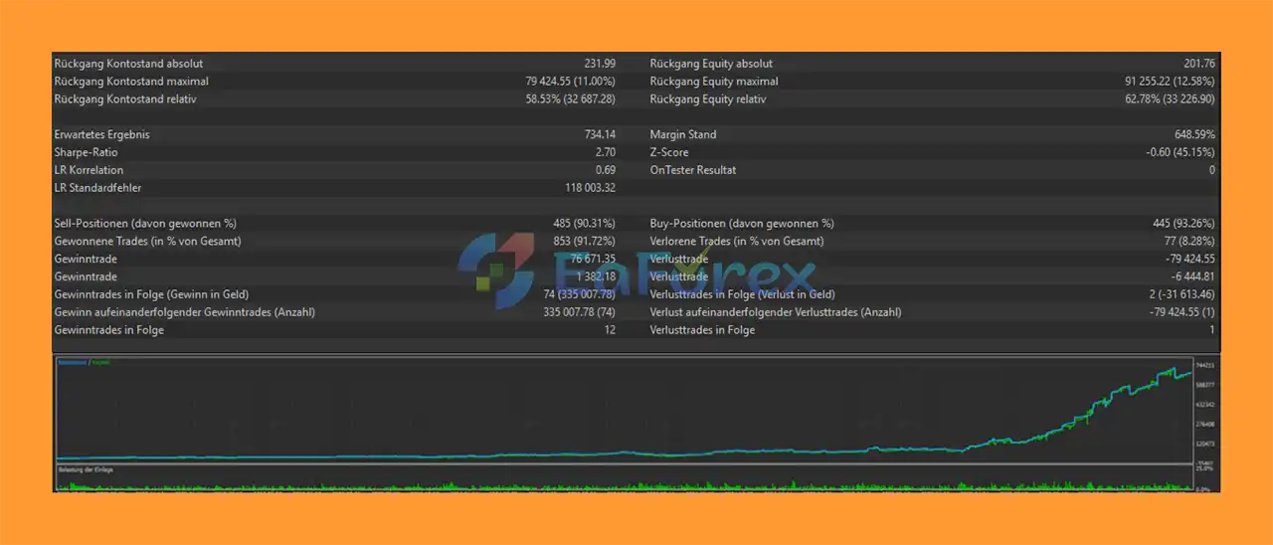This screenshot has height=545, width=1273.
Task: Select the value 445 (93.26%)
Action: click(x=1183, y=224)
